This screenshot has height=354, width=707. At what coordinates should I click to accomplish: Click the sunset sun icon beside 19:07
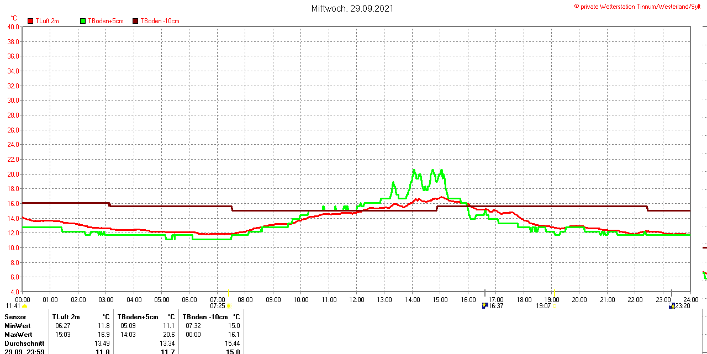(x=555, y=306)
